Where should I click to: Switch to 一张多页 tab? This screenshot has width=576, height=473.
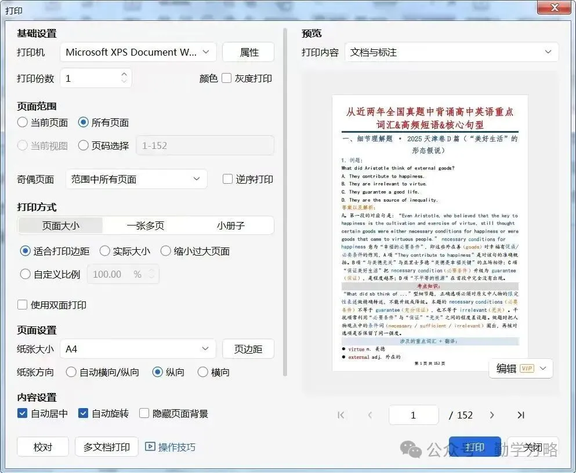[x=146, y=225]
